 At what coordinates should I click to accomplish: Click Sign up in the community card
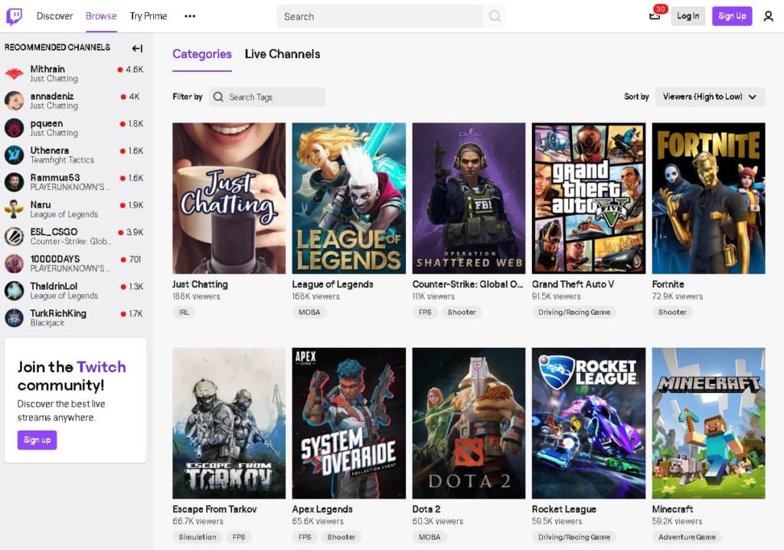[37, 440]
